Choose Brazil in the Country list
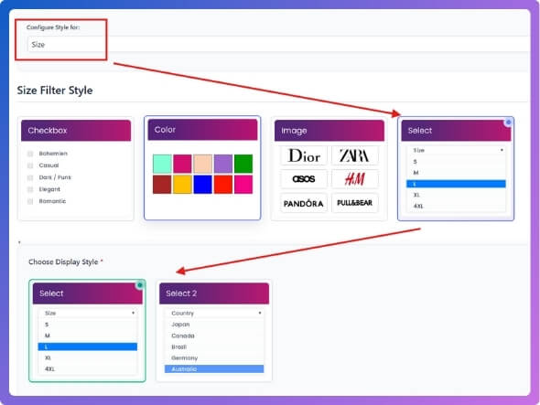 click(214, 346)
